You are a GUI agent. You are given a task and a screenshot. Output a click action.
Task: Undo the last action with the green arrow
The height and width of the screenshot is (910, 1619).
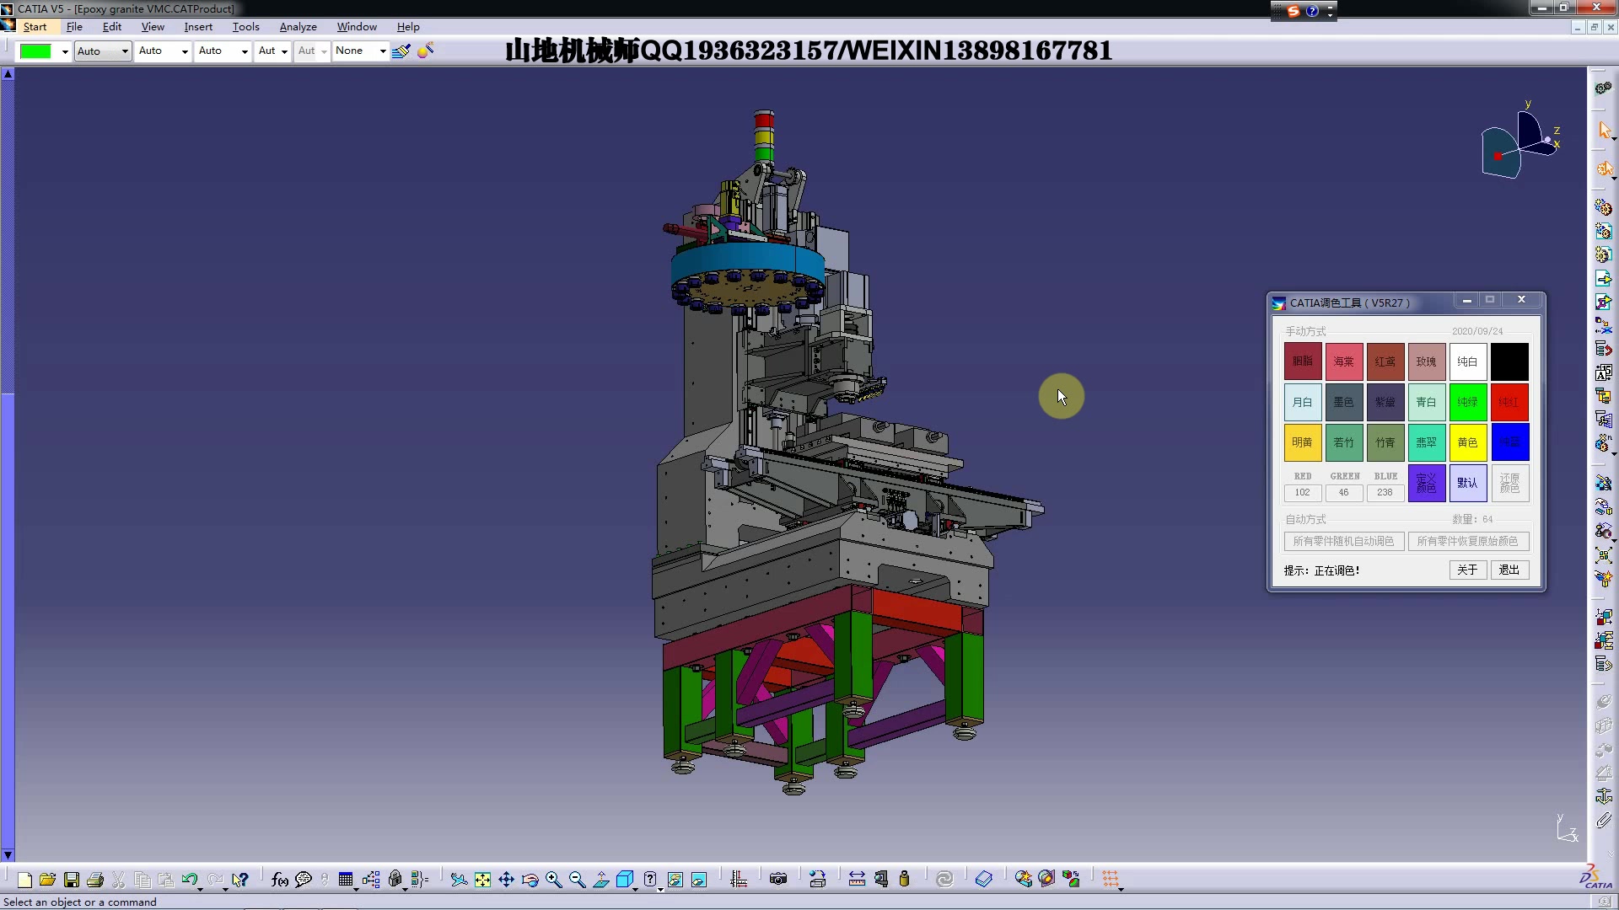point(189,880)
